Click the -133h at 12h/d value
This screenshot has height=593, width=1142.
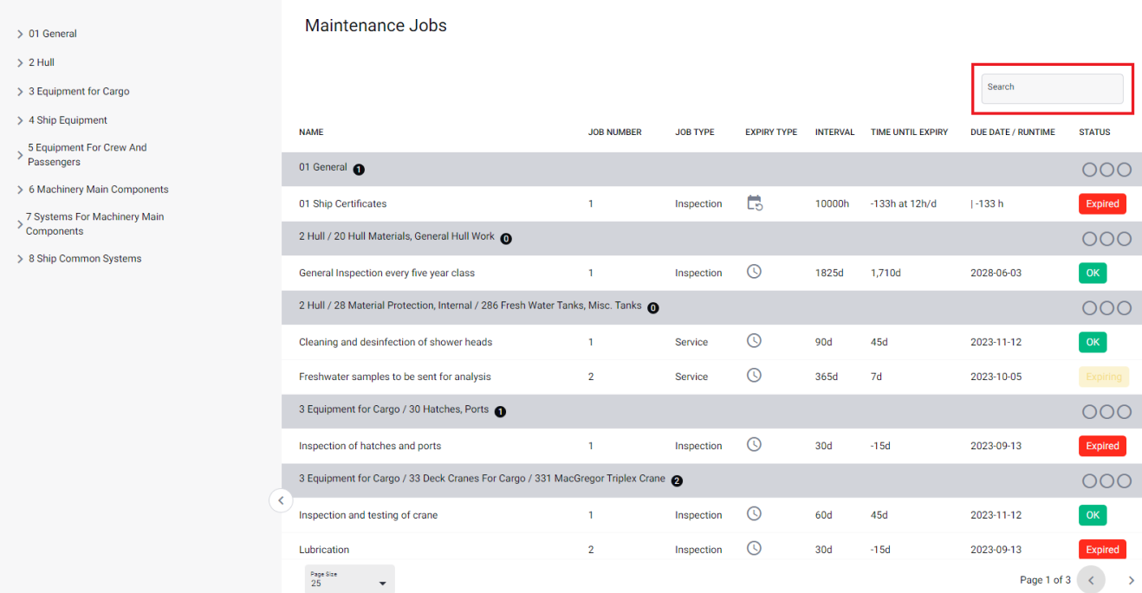[x=905, y=203]
